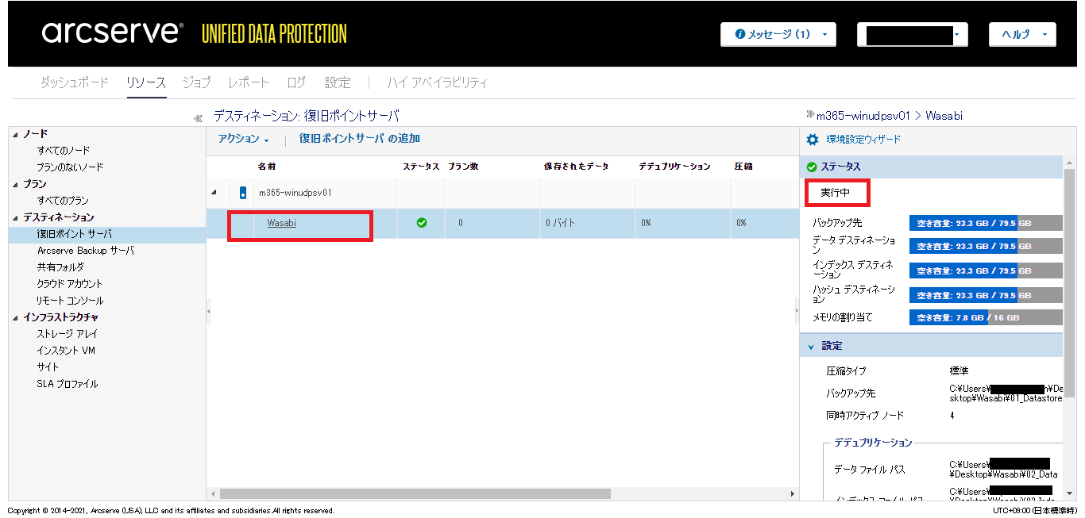
Task: Click the インデックス デスティネーション free-space bar
Action: [986, 271]
